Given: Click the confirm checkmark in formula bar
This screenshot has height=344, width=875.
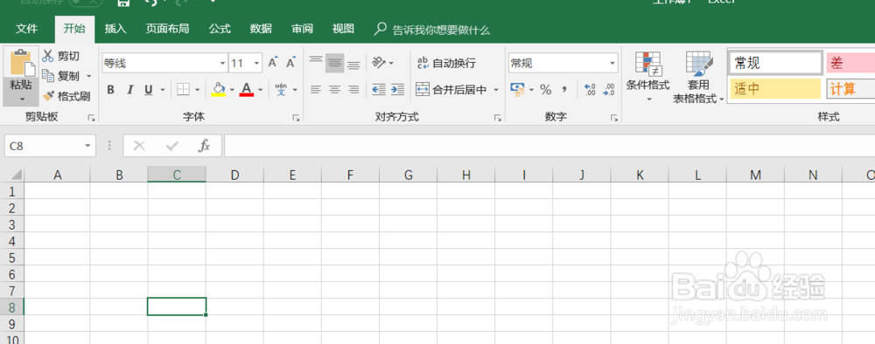Looking at the screenshot, I should coord(172,146).
